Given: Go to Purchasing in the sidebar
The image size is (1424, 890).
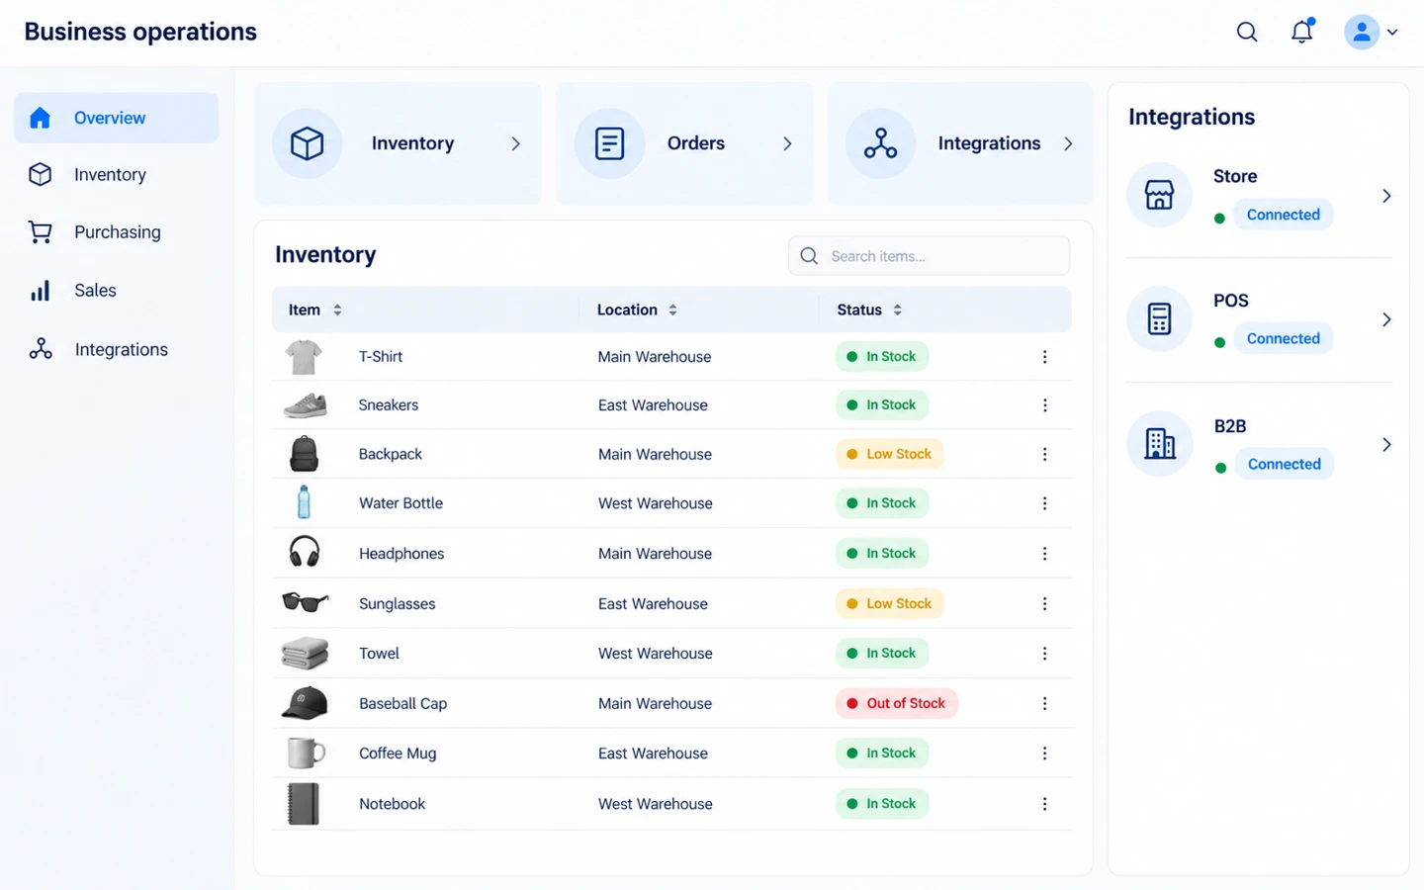Looking at the screenshot, I should (117, 232).
